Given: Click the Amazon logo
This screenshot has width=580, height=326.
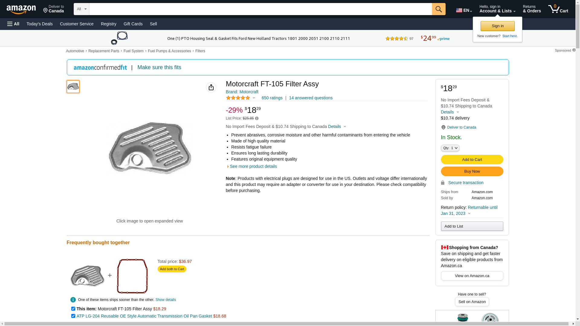Looking at the screenshot, I should 21,10.
